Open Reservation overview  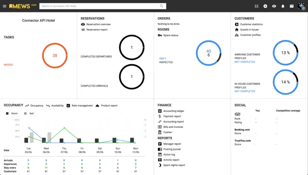point(98,24)
